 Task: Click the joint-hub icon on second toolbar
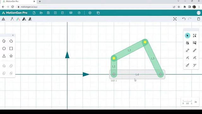coord(3,19)
